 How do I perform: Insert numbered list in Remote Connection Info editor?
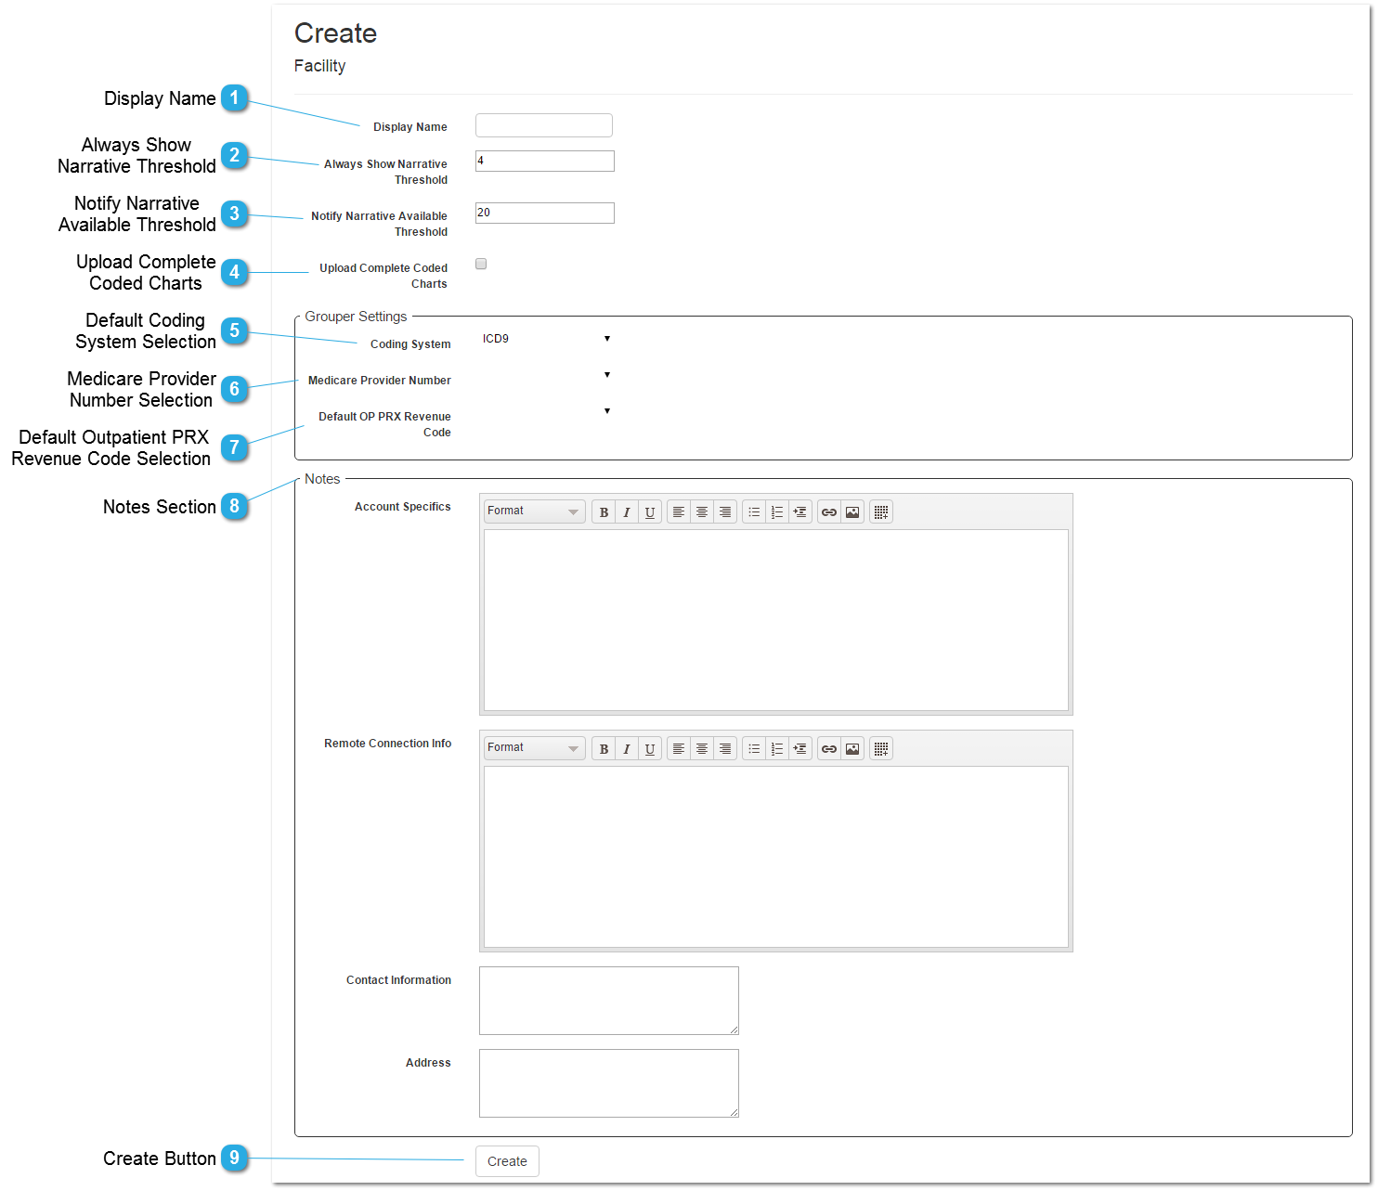tap(777, 749)
